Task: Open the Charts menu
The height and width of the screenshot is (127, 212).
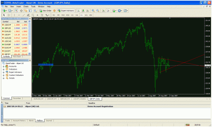Action: tap(26, 6)
